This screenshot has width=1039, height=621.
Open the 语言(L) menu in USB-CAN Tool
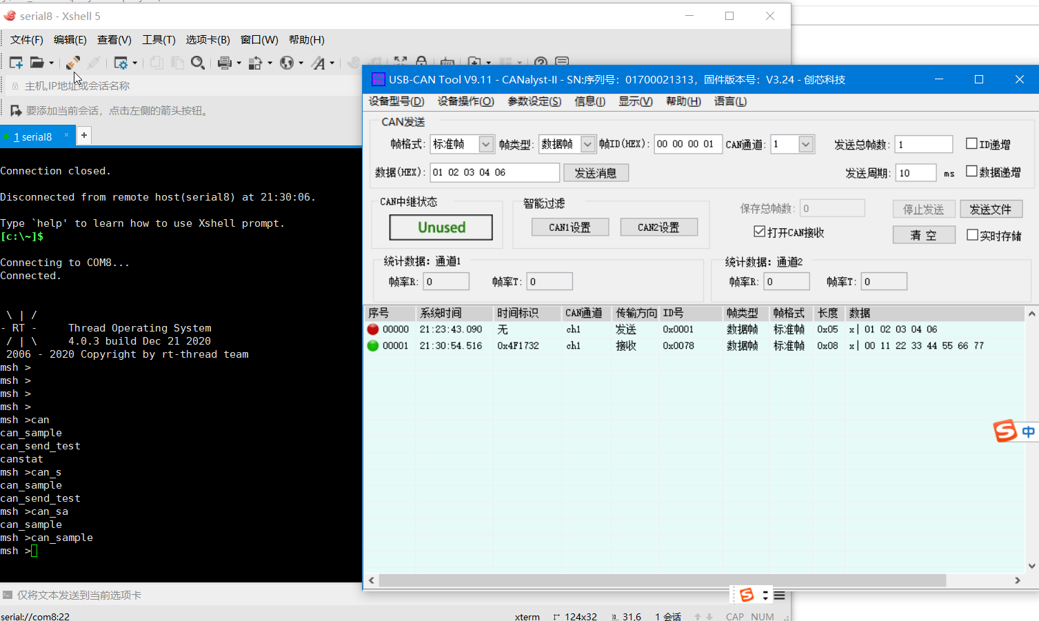(730, 101)
